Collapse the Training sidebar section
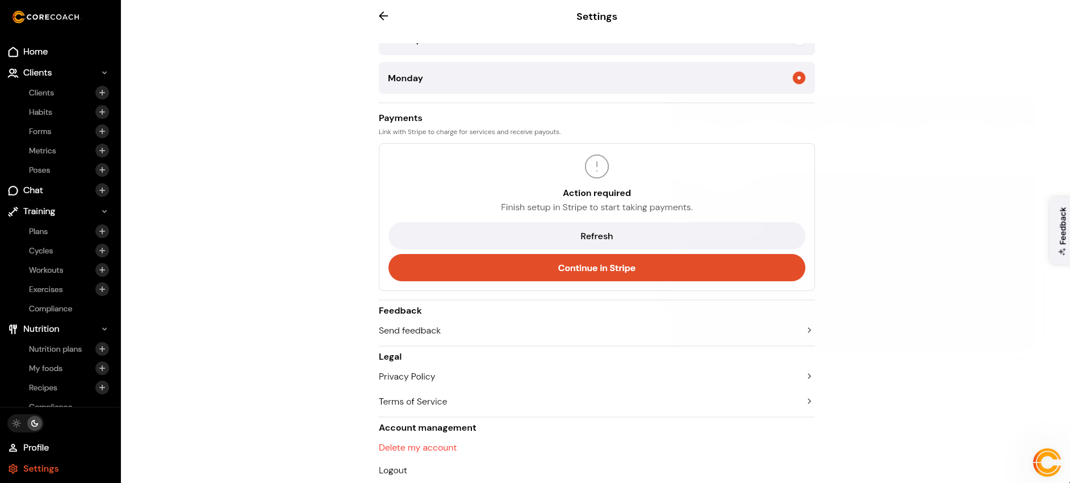 tap(105, 211)
